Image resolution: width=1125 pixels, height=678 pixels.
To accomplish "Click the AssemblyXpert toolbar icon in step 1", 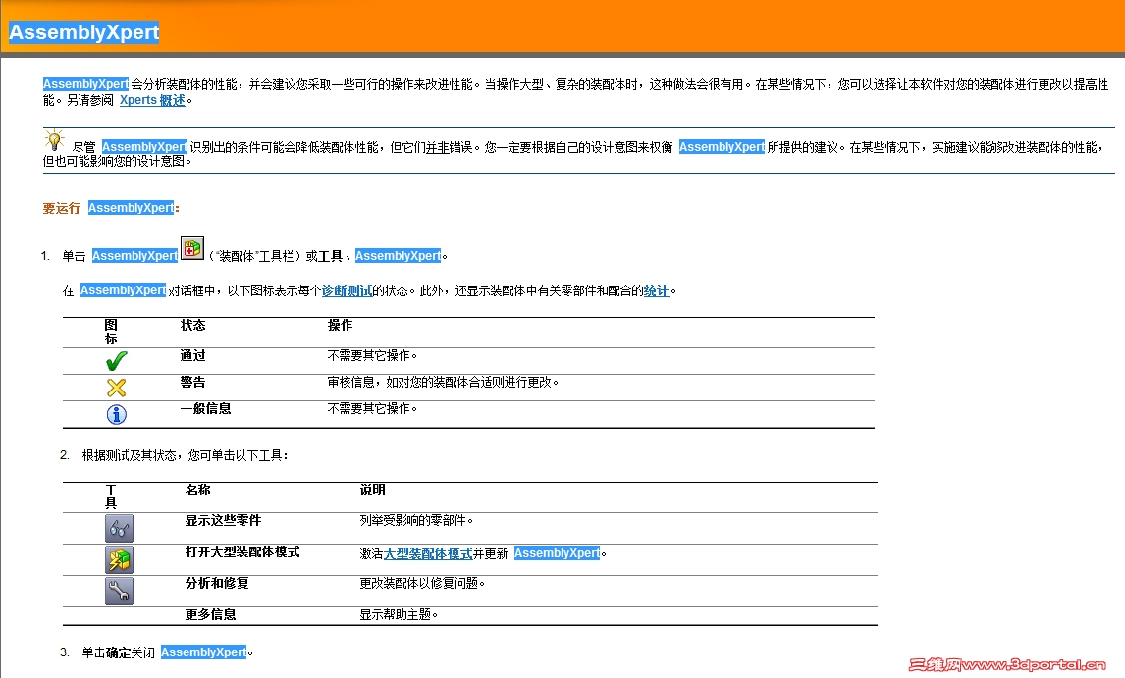I will pos(192,248).
